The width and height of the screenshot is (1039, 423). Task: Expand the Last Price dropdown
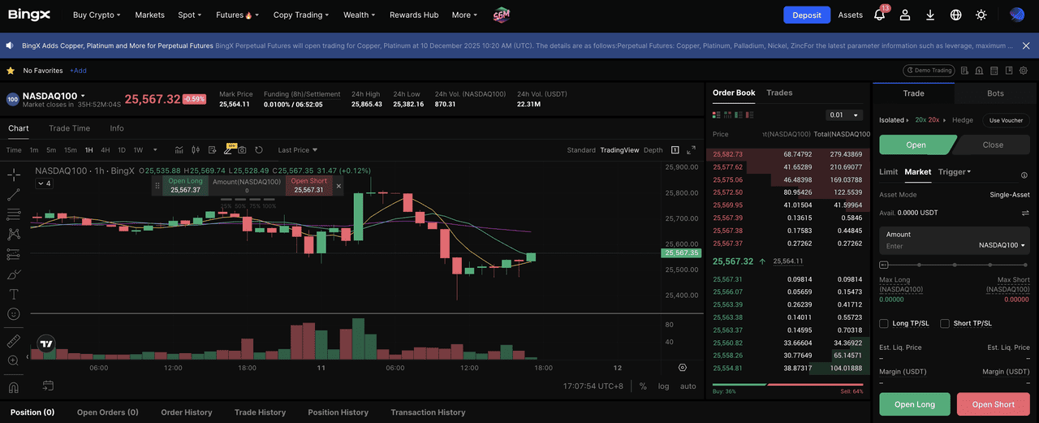click(x=297, y=150)
